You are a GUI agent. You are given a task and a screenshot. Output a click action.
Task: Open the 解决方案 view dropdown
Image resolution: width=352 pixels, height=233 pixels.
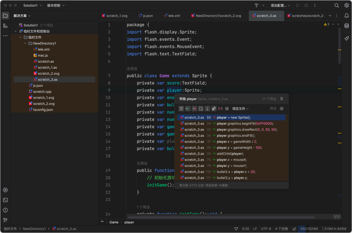pyautogui.click(x=22, y=16)
